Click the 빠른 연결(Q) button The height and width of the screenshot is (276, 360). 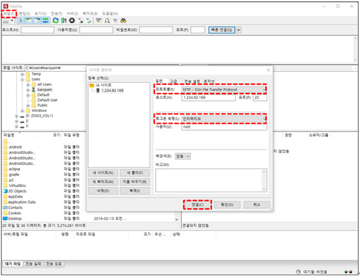click(x=222, y=30)
